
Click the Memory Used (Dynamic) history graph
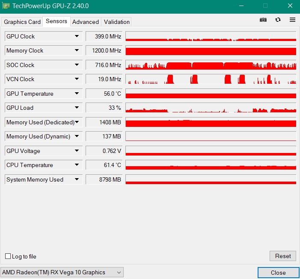(x=211, y=136)
